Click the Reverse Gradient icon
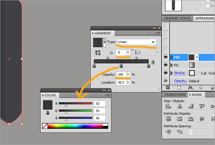 pyautogui.click(x=98, y=53)
